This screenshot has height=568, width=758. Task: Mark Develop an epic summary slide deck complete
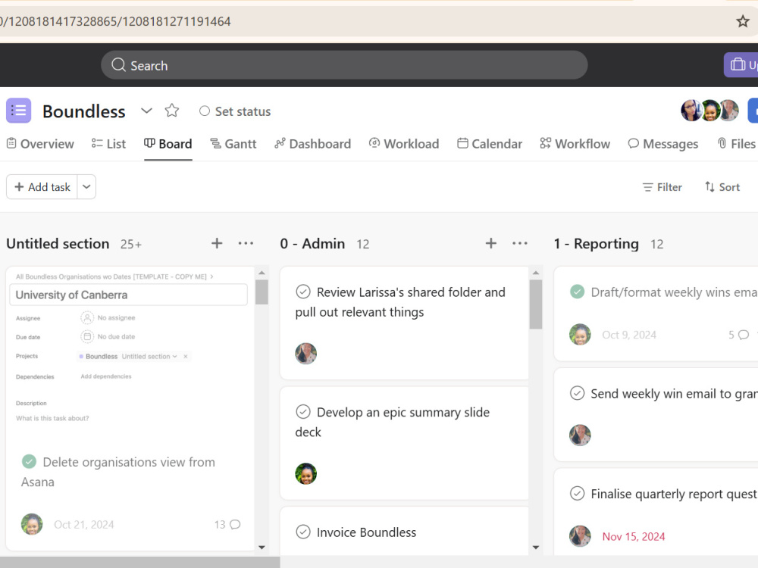click(303, 412)
